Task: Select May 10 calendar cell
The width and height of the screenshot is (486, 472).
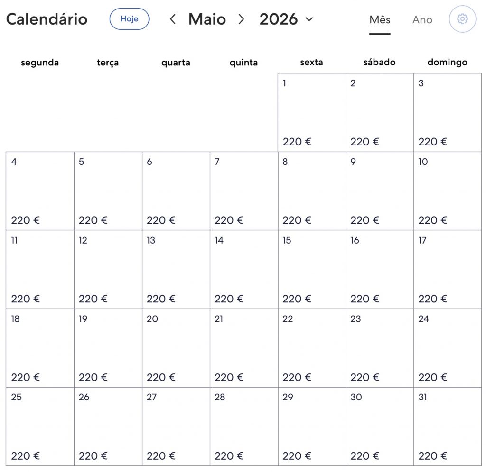Action: (448, 191)
